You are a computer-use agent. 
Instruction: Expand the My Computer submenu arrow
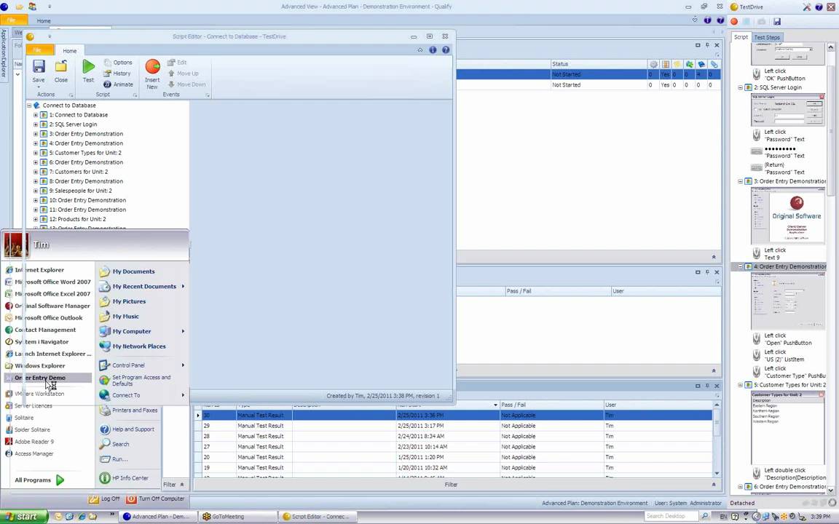[x=183, y=331]
